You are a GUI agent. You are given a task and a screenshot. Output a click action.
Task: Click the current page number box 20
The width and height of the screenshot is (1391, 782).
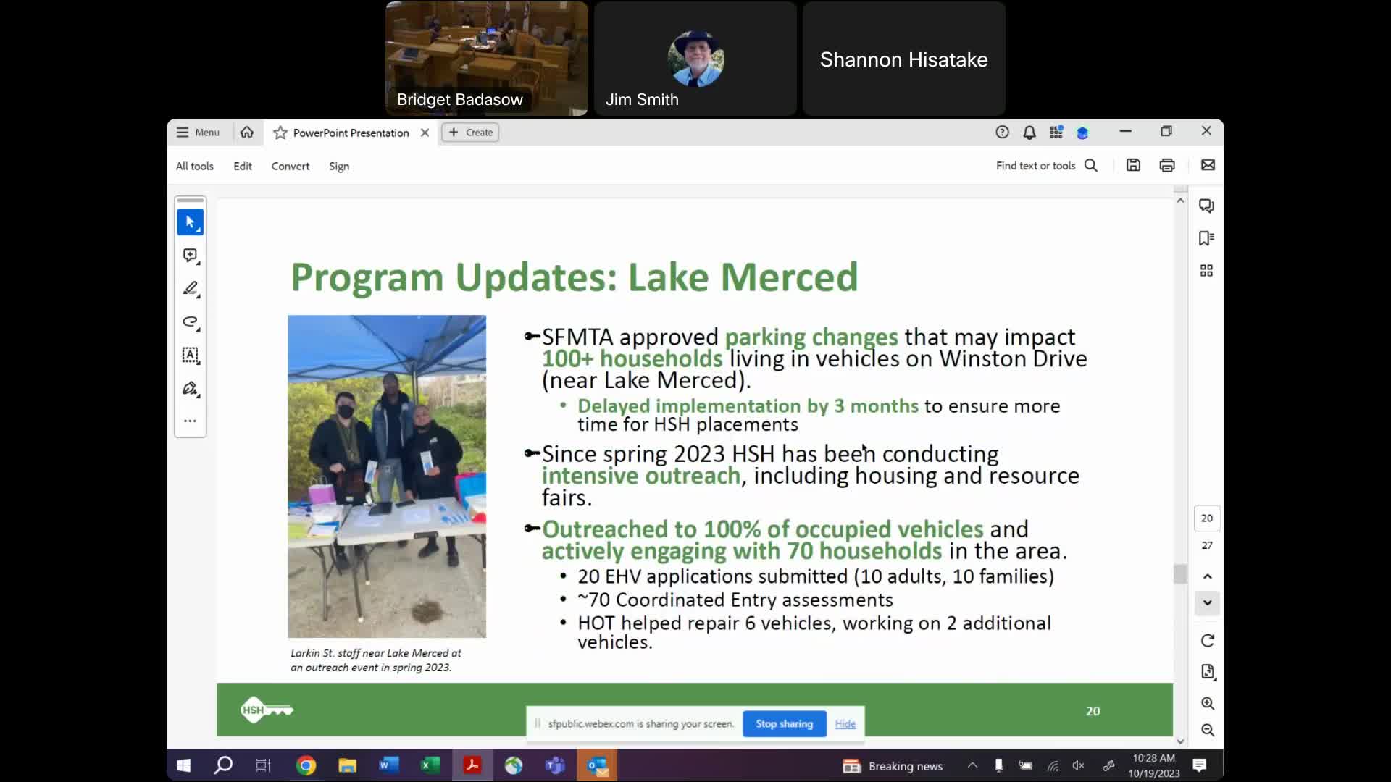(x=1206, y=518)
